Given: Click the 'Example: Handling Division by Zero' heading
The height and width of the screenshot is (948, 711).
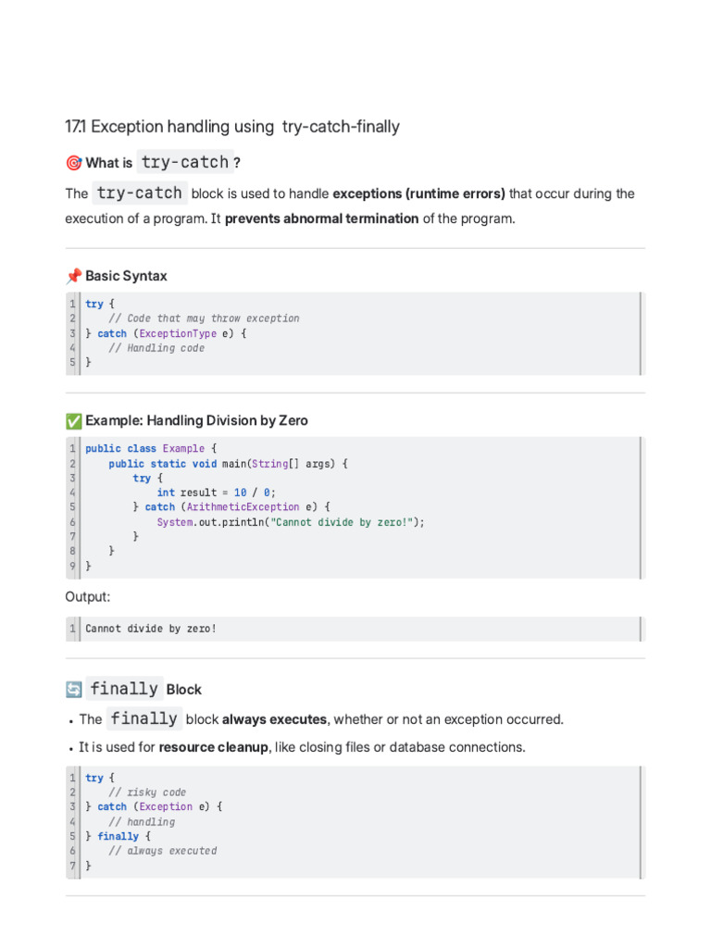Looking at the screenshot, I should (196, 420).
